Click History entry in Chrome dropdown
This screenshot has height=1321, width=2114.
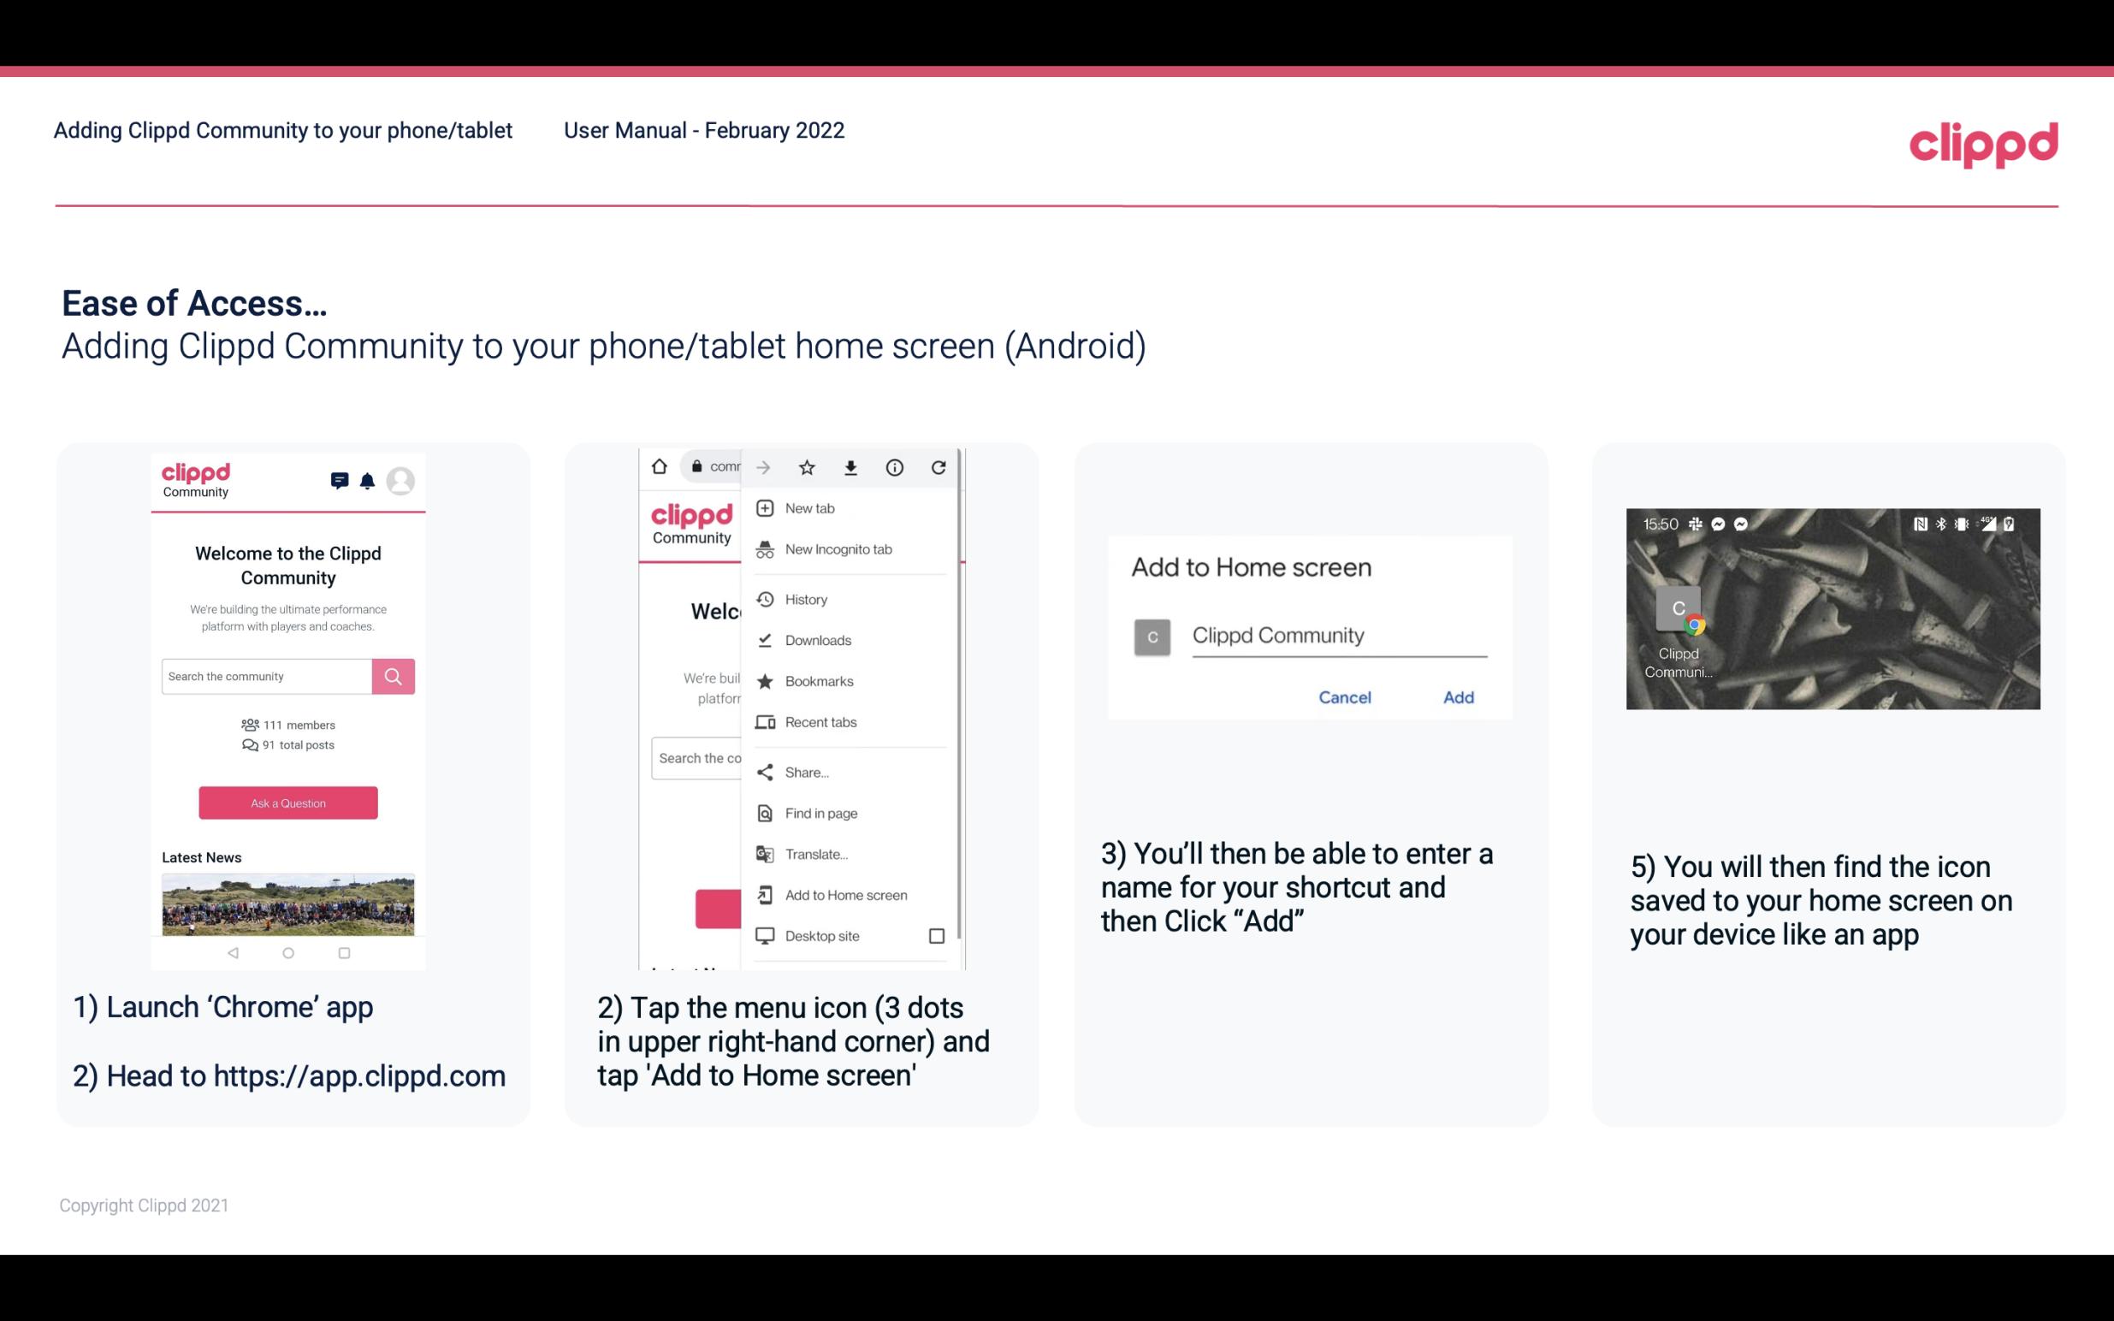807,598
